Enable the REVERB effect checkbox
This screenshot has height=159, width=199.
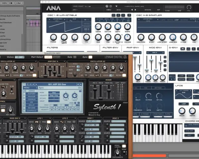pos(24,108)
